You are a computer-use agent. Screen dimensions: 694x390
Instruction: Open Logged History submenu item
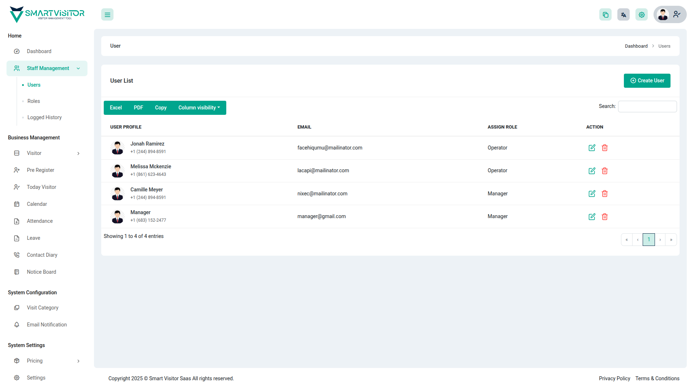pos(44,117)
